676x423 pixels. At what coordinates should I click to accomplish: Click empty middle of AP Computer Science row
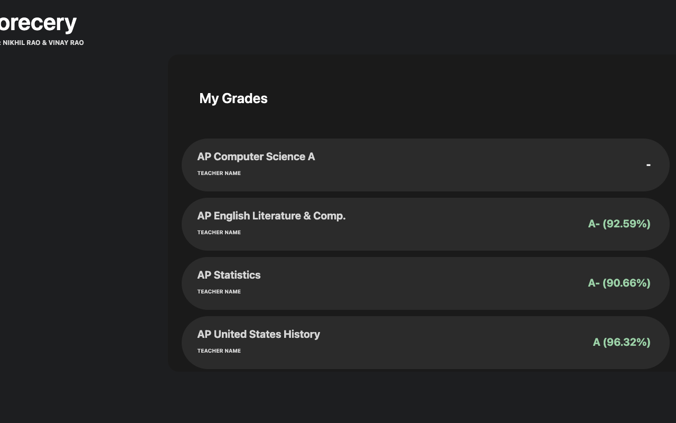[x=465, y=165]
